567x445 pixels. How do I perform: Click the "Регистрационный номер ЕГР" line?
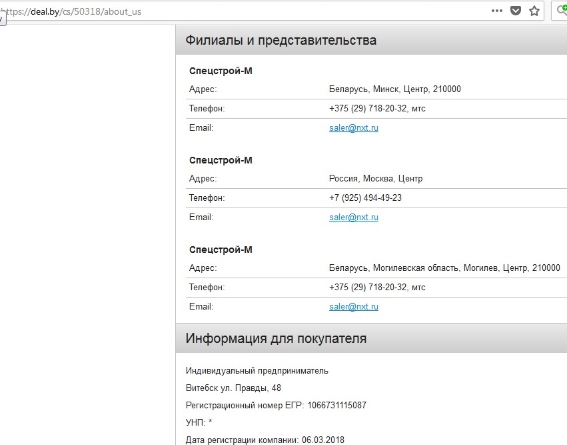276,406
